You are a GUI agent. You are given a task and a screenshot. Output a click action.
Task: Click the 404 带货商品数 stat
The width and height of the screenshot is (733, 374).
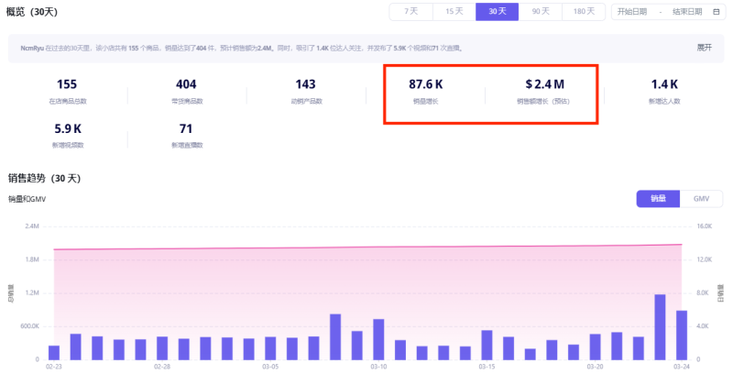[x=186, y=91]
